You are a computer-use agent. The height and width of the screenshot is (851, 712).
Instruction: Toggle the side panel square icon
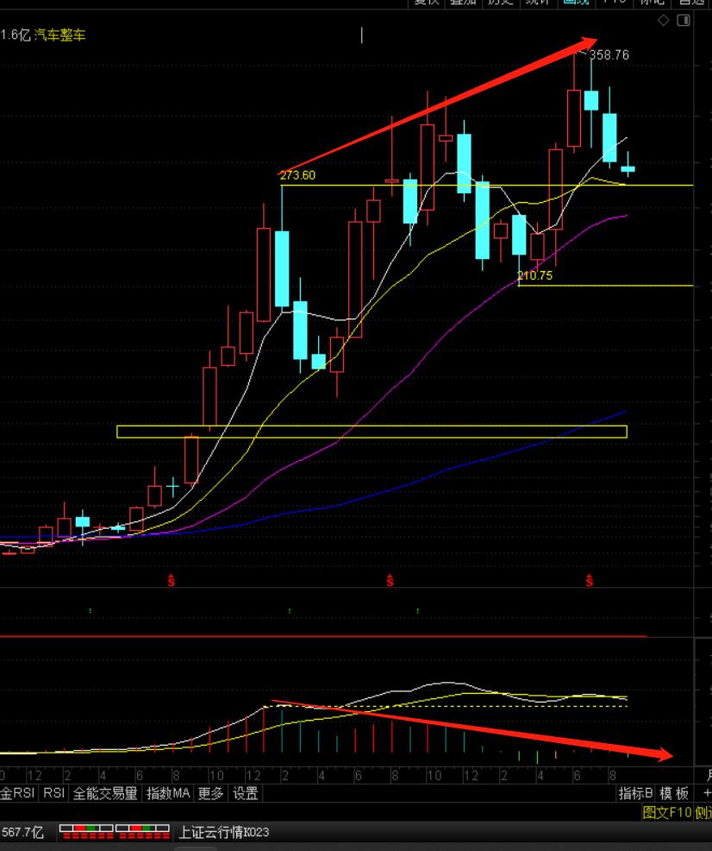(683, 21)
